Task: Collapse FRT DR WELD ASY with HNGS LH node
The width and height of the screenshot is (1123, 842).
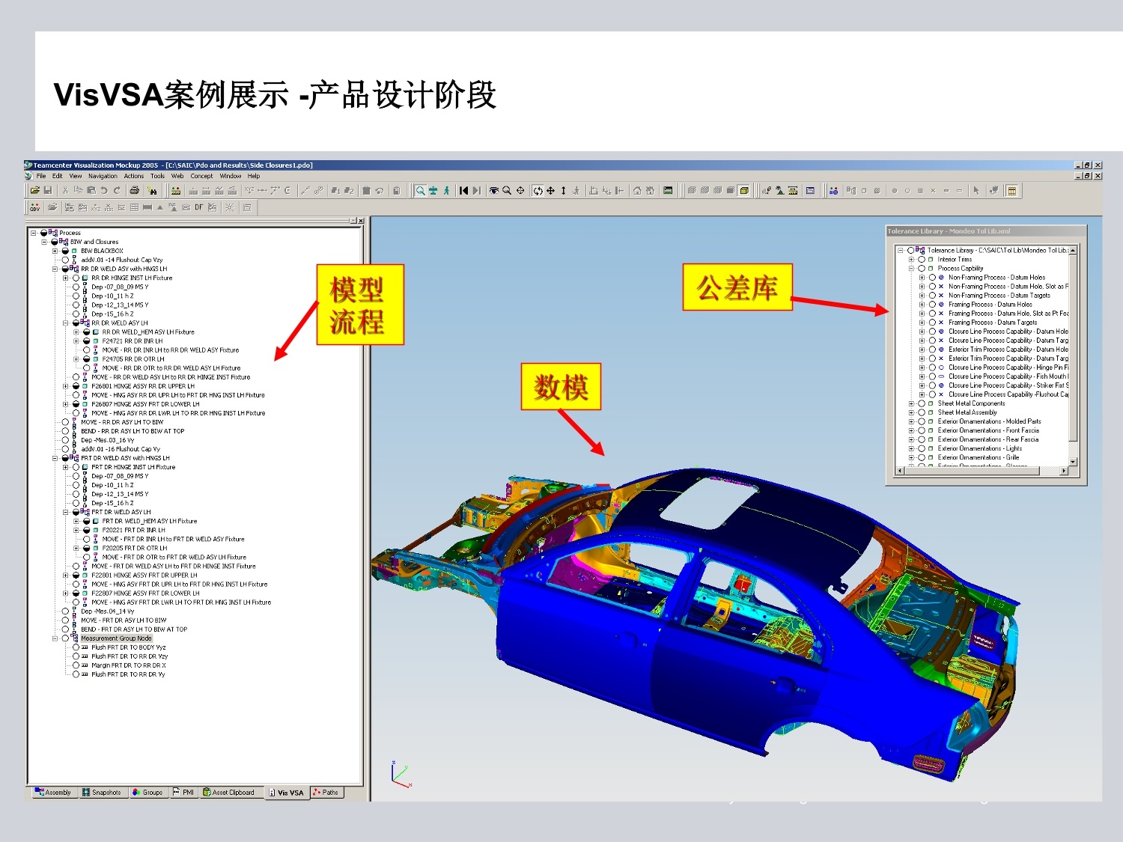Action: (x=55, y=458)
